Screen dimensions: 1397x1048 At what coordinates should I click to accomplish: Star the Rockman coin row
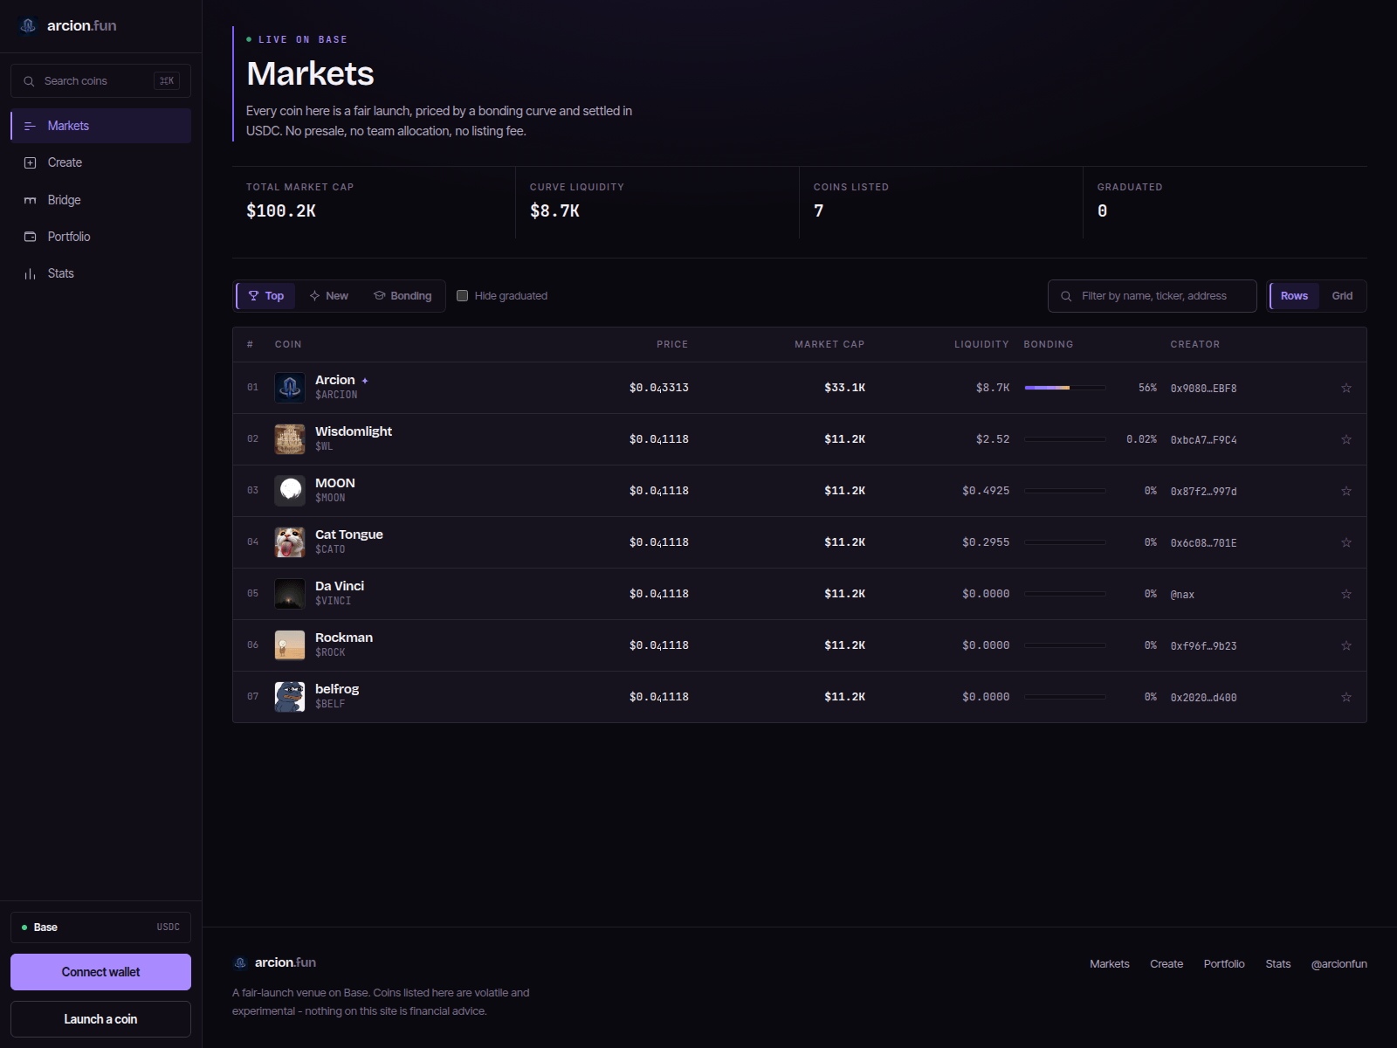click(1346, 645)
